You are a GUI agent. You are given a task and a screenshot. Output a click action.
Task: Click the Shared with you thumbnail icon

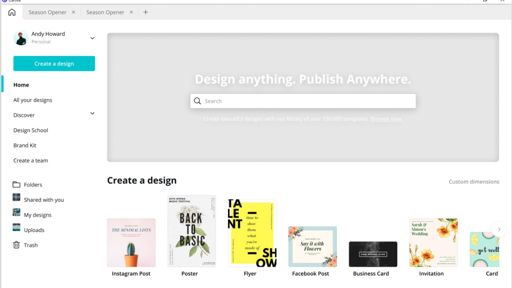coord(16,197)
